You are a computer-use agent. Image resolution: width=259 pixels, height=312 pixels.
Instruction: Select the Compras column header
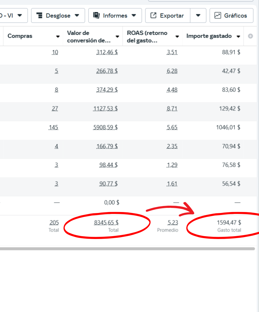(x=20, y=36)
